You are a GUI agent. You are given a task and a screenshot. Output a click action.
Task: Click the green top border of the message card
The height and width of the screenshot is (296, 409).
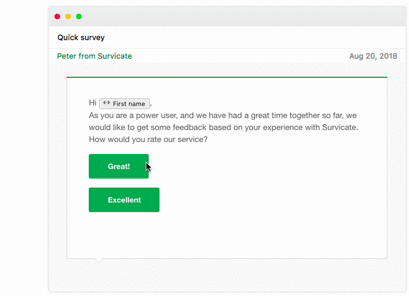[227, 77]
